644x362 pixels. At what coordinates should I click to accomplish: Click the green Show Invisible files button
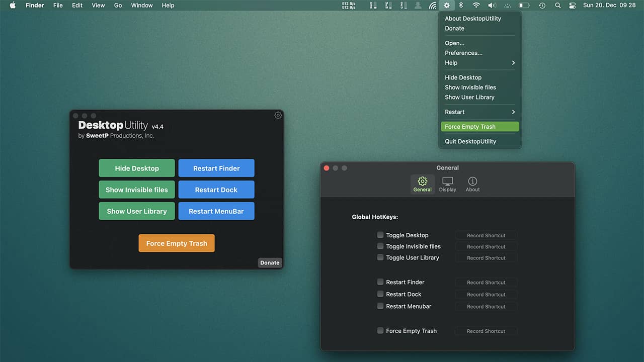pyautogui.click(x=137, y=190)
